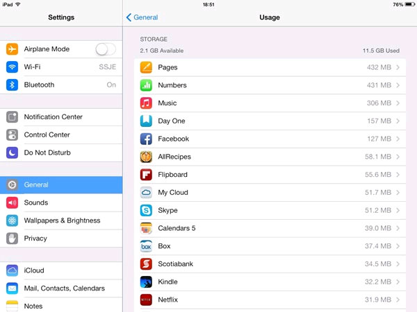Expand Day One storage details chevron

(x=398, y=121)
